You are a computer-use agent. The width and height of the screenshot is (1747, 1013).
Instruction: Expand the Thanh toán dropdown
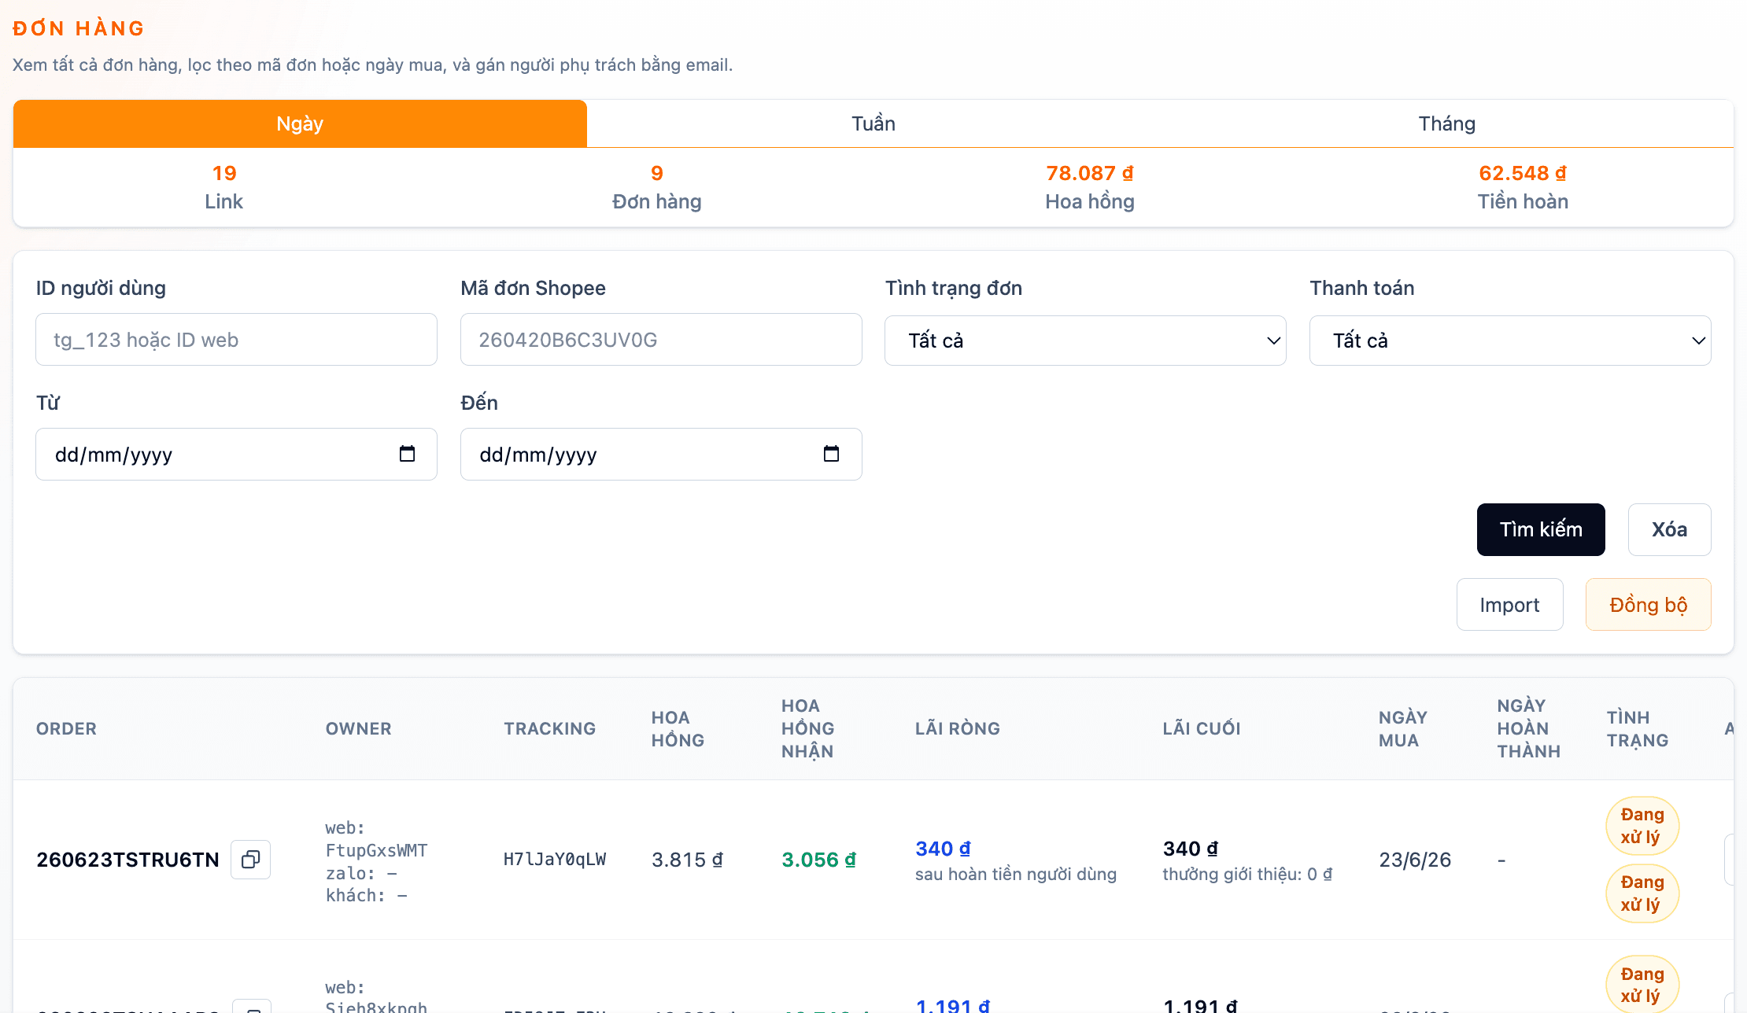click(x=1510, y=341)
